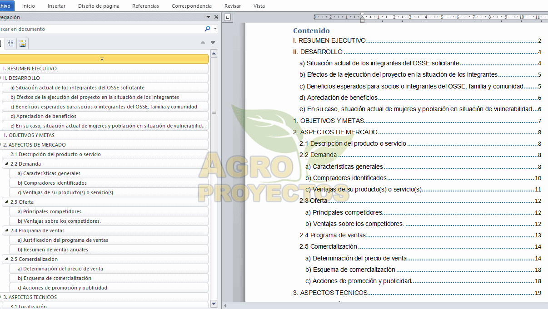Viewport: 548px width, 309px height.
Task: Select 'a) Determinación del precio' in navigation pane
Action: point(109,269)
